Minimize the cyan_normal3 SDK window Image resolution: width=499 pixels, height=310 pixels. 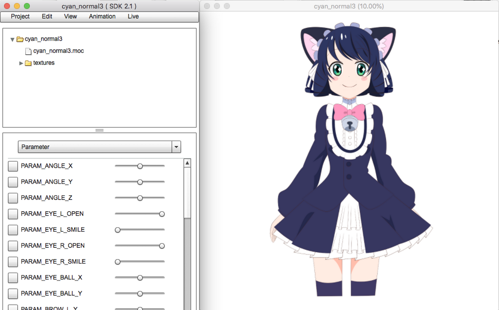17,6
